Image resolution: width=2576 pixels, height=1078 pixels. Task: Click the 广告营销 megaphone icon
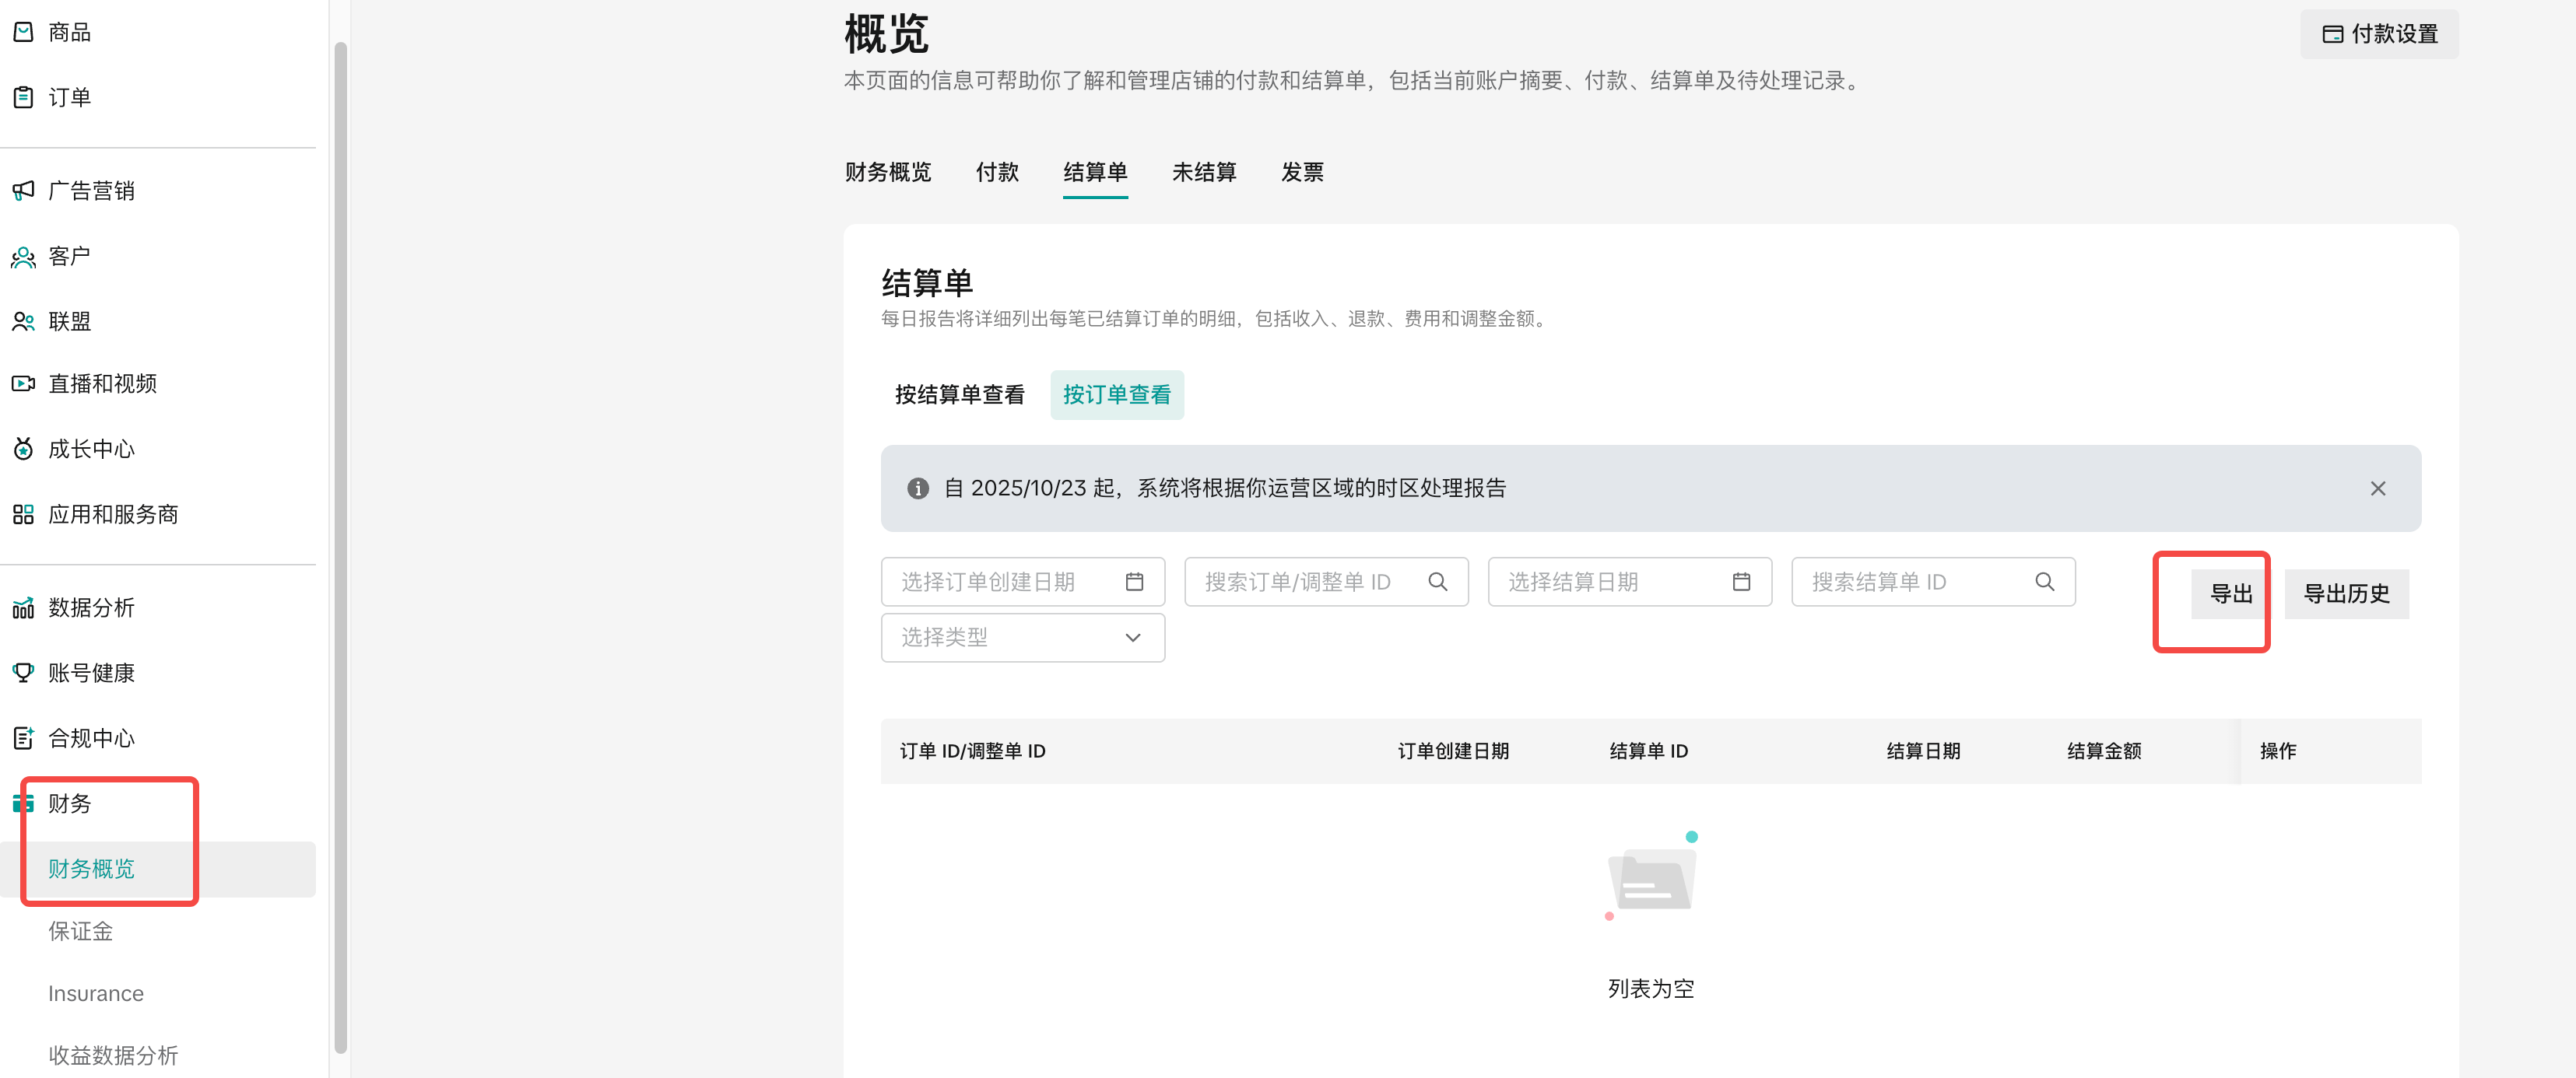[23, 190]
